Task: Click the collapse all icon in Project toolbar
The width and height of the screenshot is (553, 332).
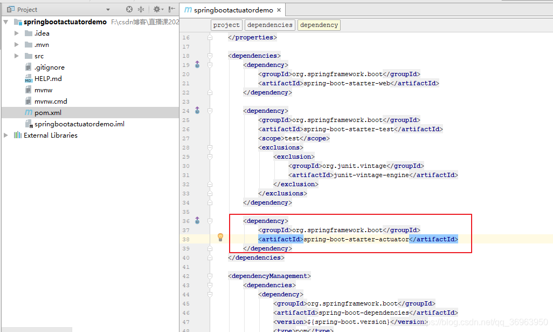Action: tap(141, 10)
